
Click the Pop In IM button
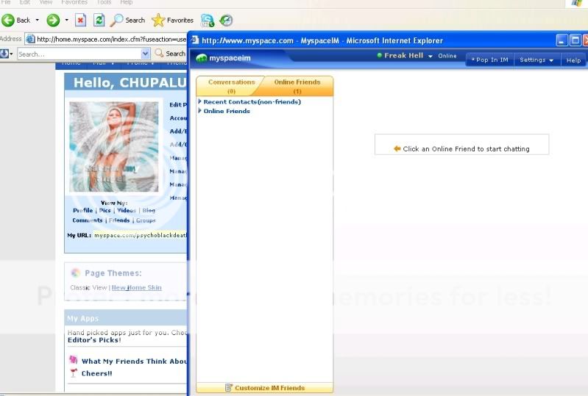489,60
